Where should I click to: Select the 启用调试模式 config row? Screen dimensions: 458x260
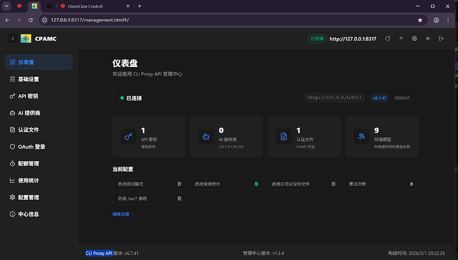pos(149,184)
